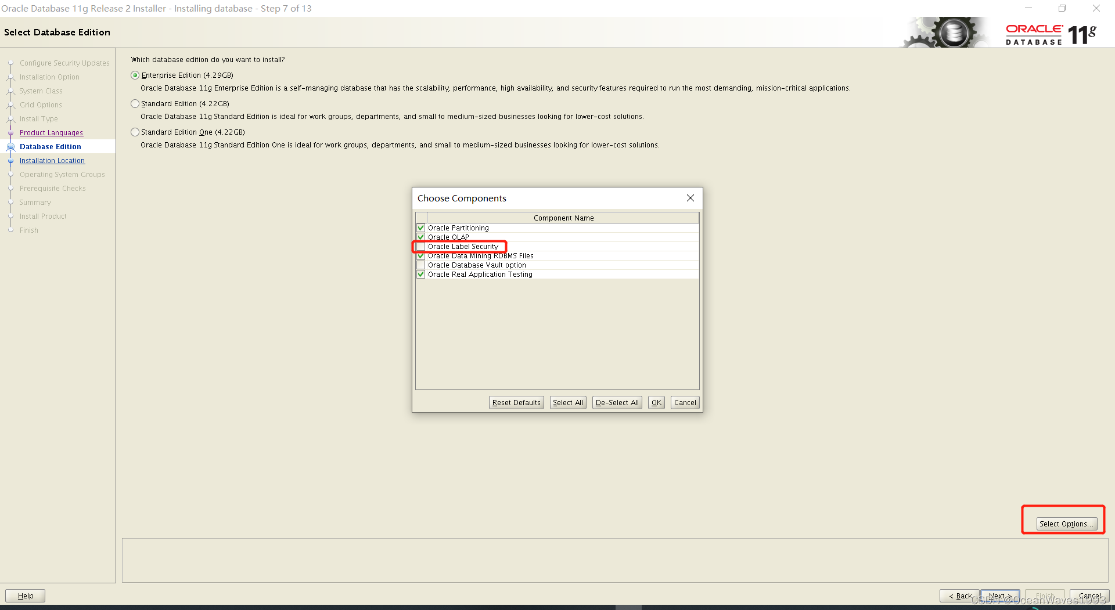The height and width of the screenshot is (610, 1115).
Task: Toggle Oracle Real Application Testing checkbox
Action: pyautogui.click(x=421, y=275)
